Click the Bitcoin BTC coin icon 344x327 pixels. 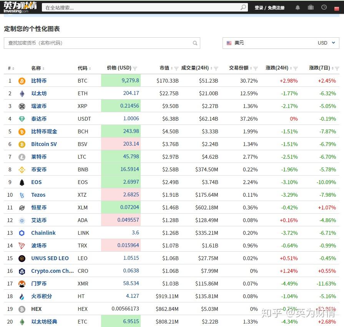(22, 81)
